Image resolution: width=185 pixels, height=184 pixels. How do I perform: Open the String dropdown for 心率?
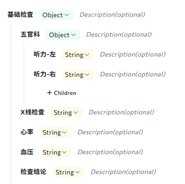(55, 132)
